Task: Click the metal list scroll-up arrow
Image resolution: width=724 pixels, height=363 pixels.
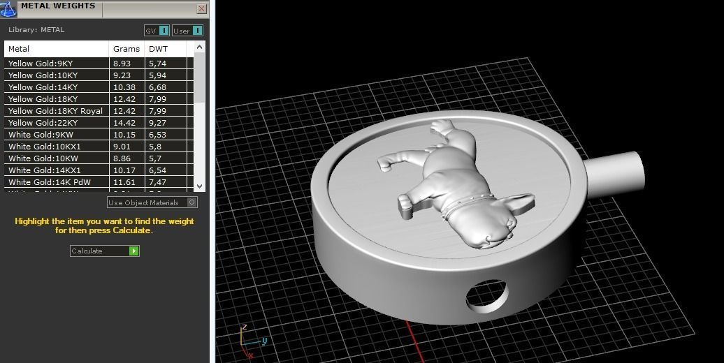Action: (199, 47)
